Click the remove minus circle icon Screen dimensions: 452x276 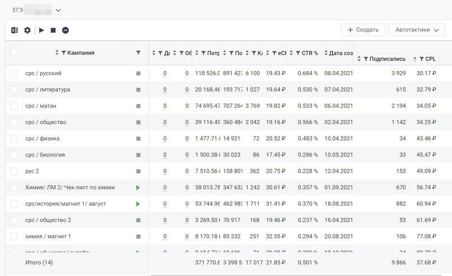[x=66, y=30]
